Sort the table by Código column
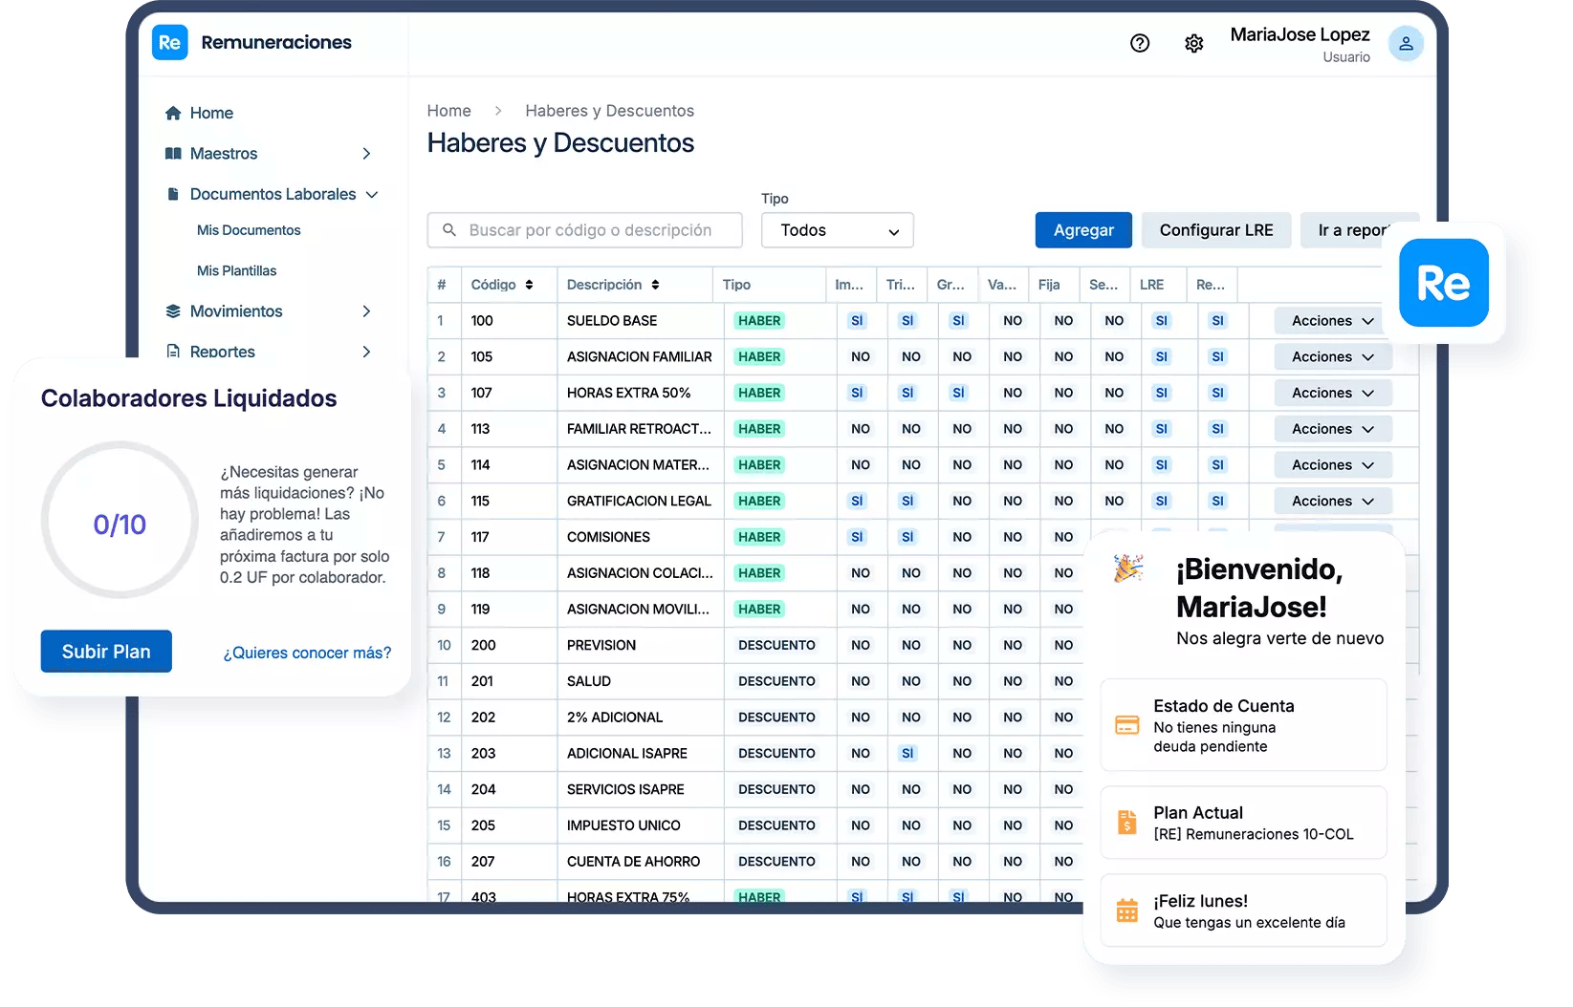 click(x=529, y=285)
